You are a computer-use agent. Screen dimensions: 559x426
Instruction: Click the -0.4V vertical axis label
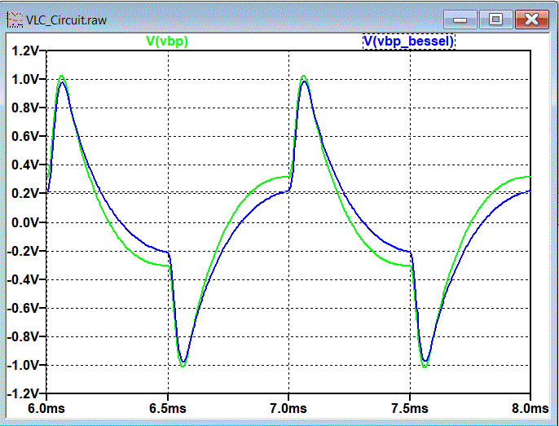tap(23, 279)
